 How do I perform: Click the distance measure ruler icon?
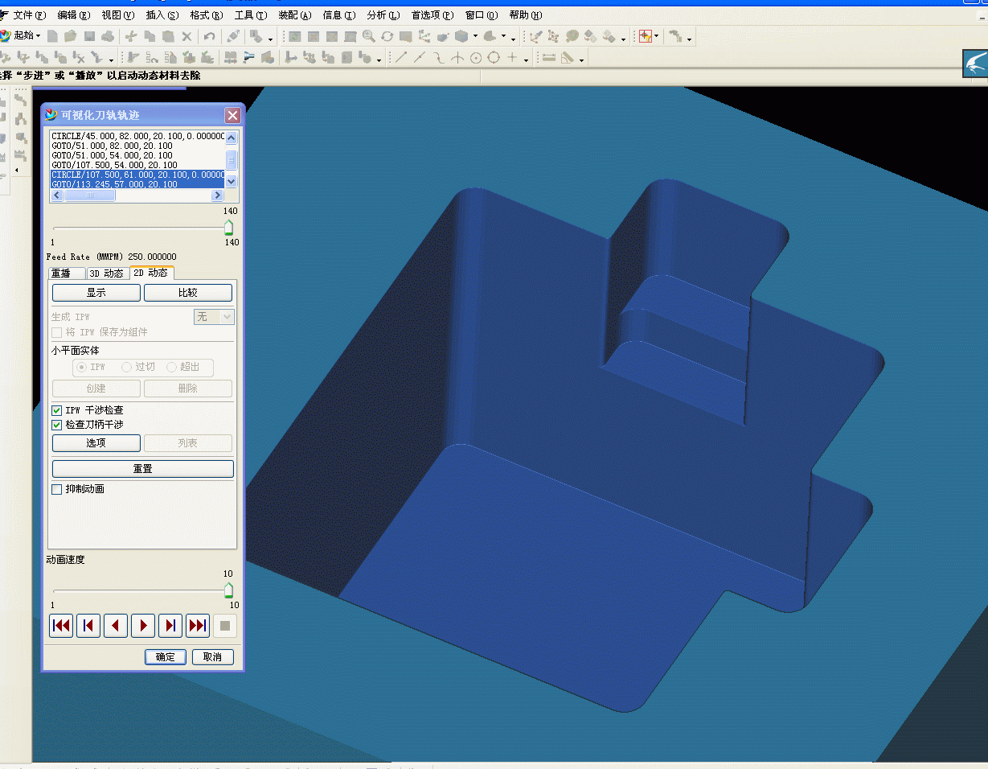coord(549,58)
